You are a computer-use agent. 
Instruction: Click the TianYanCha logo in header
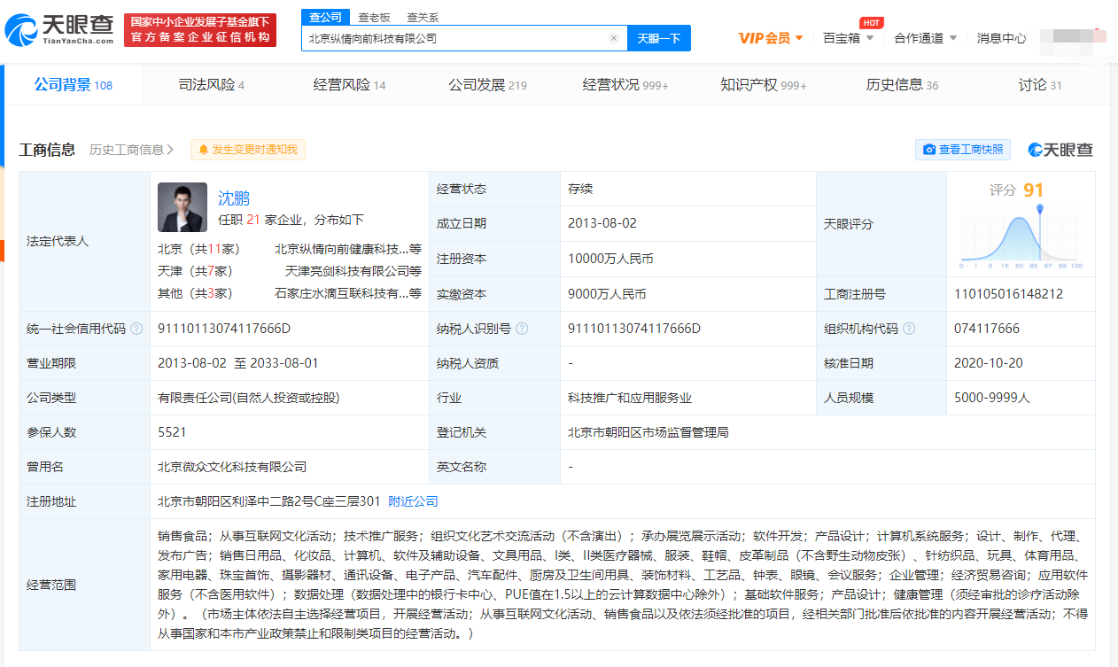tap(59, 30)
